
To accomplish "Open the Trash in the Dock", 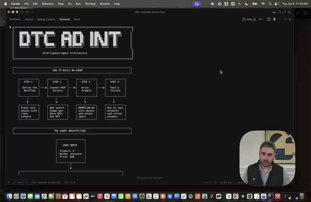I will point(302,196).
